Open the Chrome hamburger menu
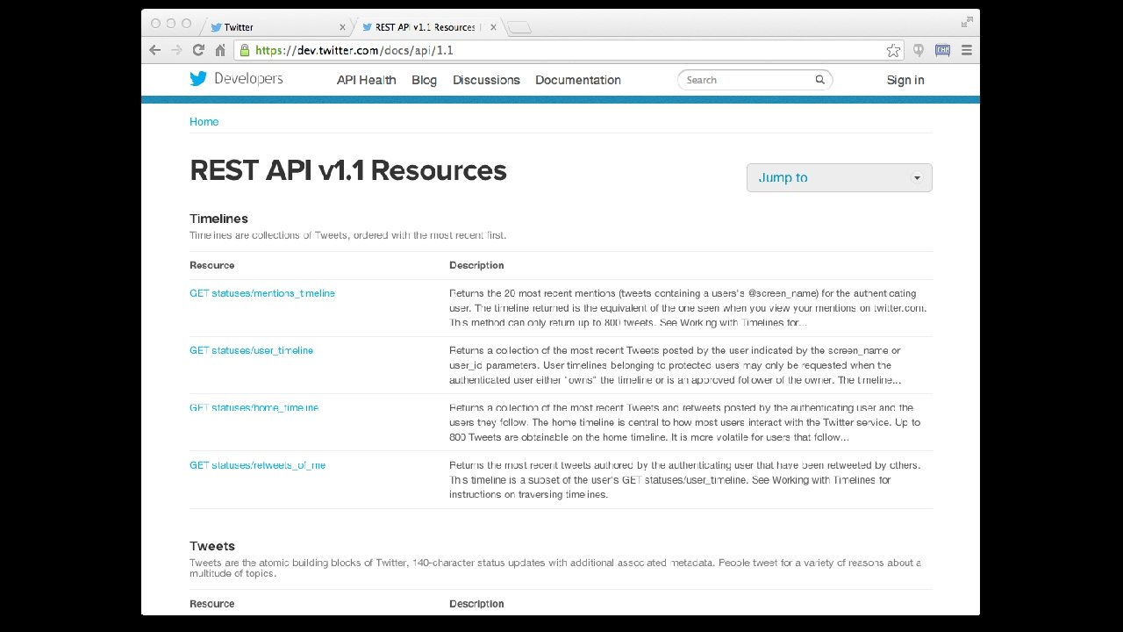Viewport: 1123px width, 632px height. click(967, 50)
